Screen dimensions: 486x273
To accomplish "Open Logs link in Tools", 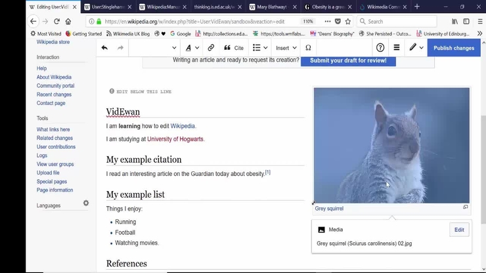I will [x=42, y=156].
